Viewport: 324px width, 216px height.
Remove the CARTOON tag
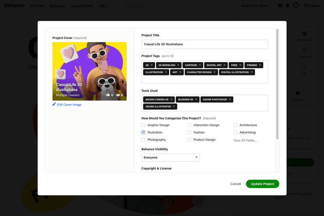coord(200,65)
